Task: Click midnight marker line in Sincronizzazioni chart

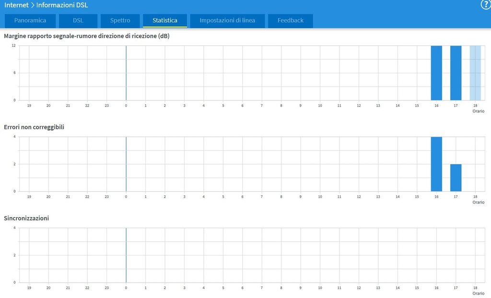Action: pyautogui.click(x=126, y=255)
